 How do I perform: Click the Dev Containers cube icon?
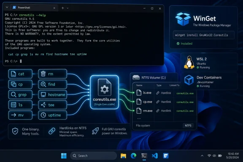click(x=189, y=80)
